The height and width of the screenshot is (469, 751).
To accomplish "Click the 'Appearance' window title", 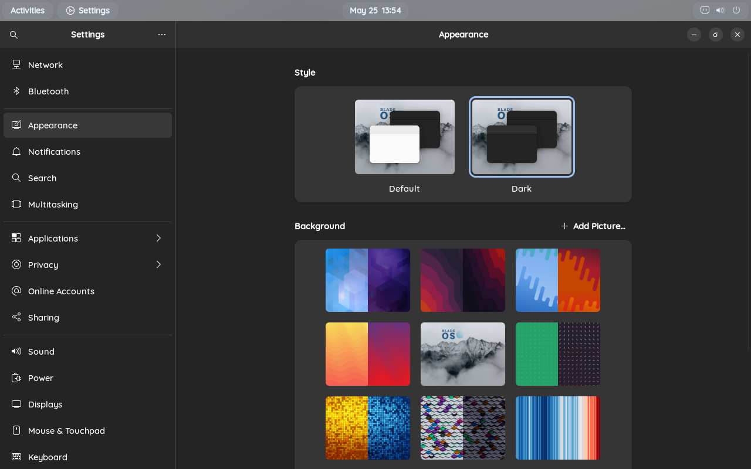I will (464, 35).
